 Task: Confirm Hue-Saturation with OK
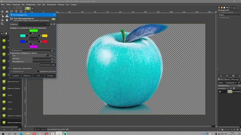(38, 76)
